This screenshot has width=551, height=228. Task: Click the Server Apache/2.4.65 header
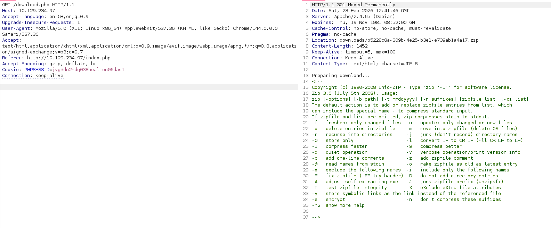click(x=353, y=17)
